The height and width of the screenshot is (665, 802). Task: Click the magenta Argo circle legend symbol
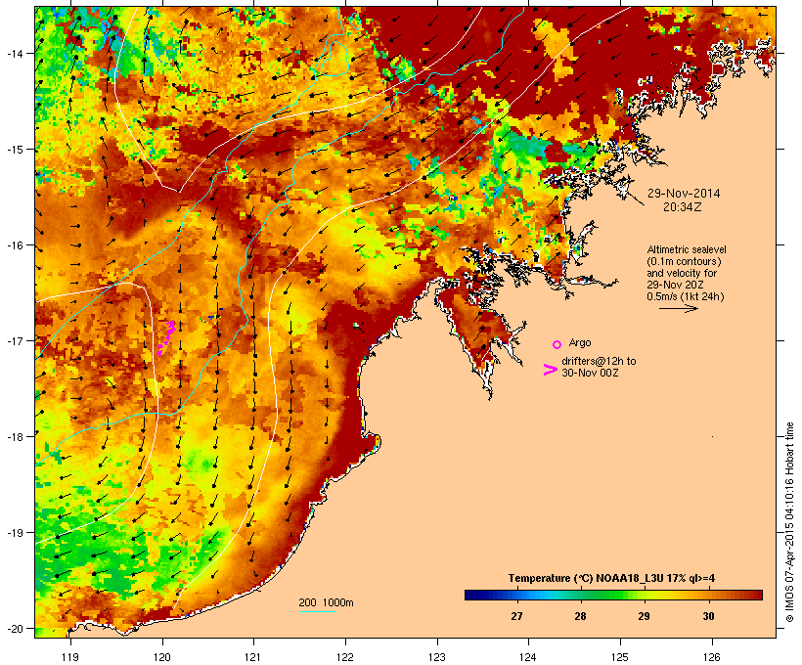pyautogui.click(x=557, y=344)
